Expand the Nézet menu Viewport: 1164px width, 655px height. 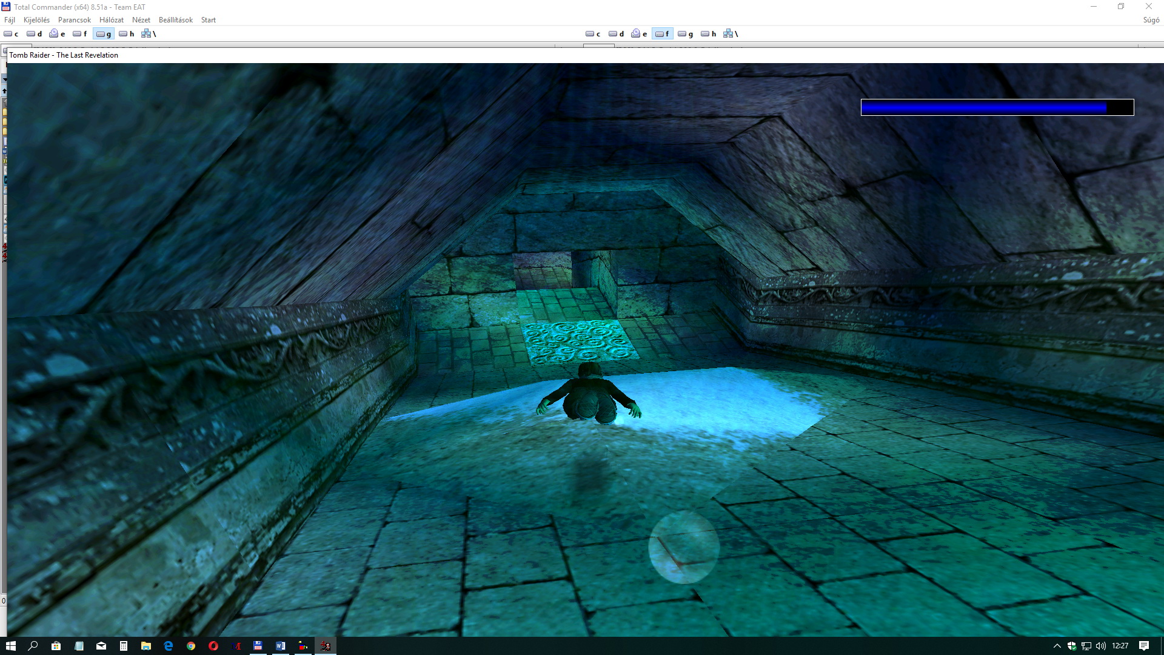[x=141, y=20]
